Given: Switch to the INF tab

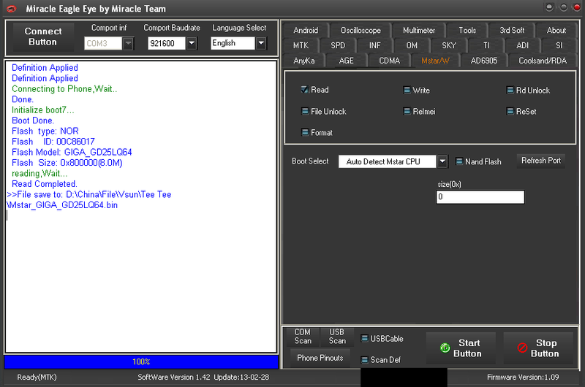Looking at the screenshot, I should pos(375,45).
